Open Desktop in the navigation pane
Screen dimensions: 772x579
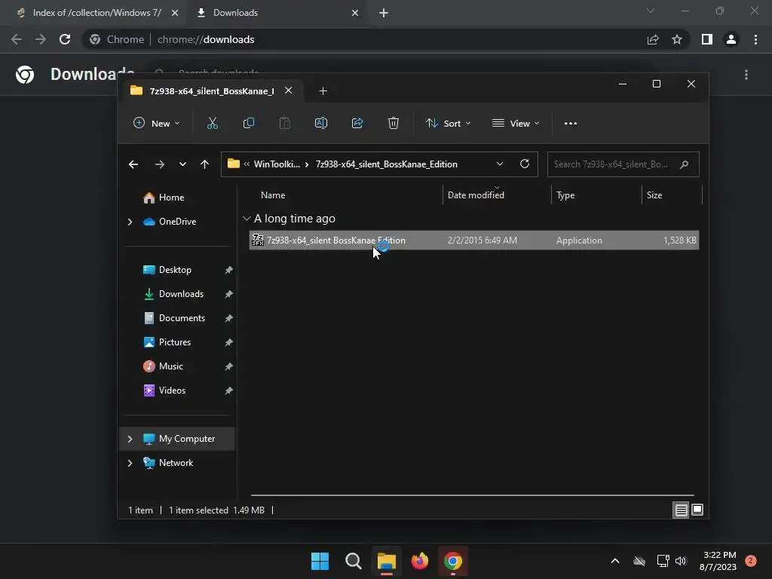point(167,270)
